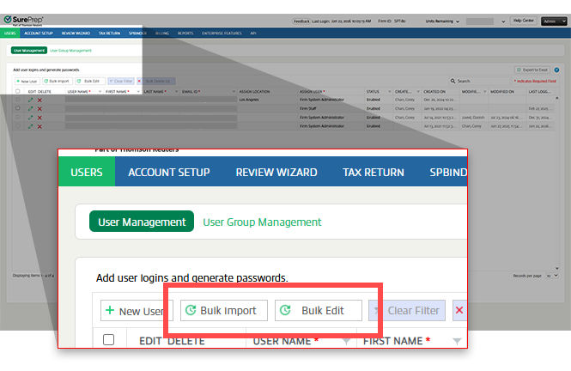Open the CREATED BY column filter
Viewport: 571px width, 371px height.
click(418, 92)
